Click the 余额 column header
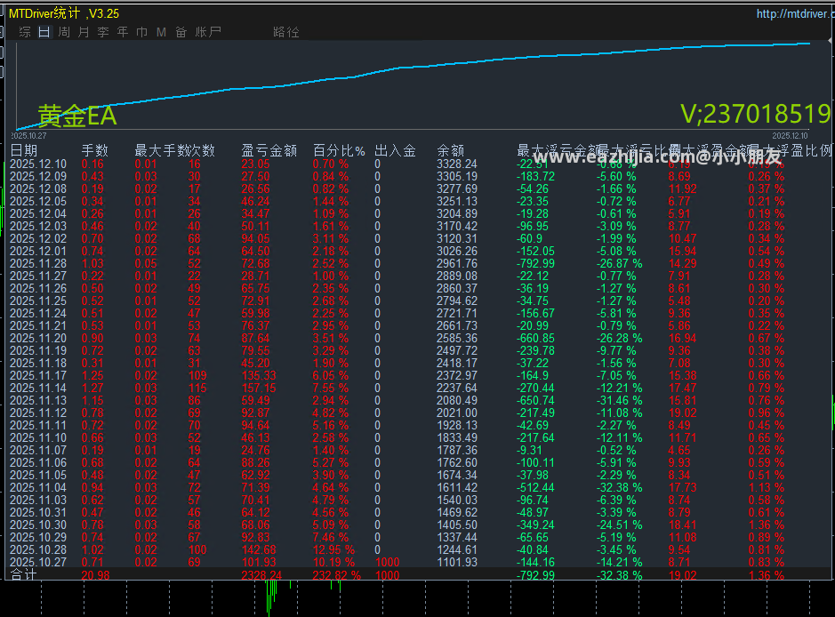This screenshot has width=835, height=617. [451, 150]
